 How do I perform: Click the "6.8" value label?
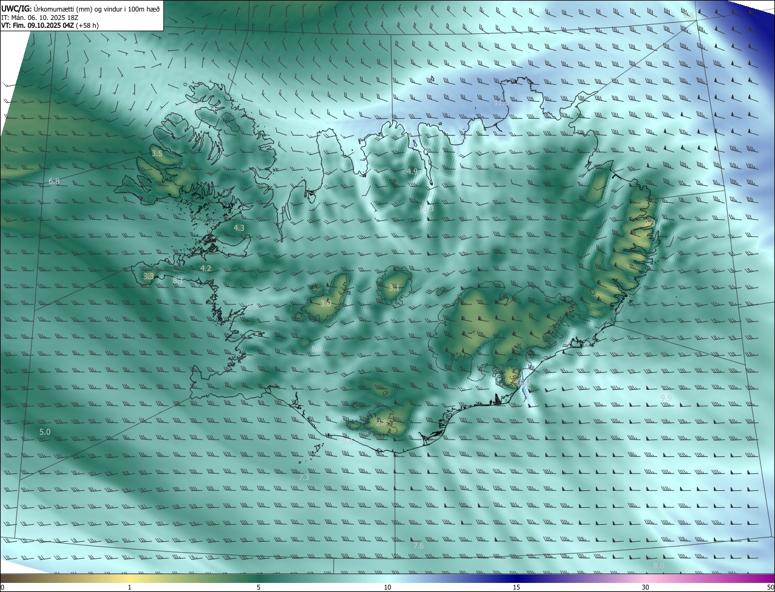[x=54, y=182]
